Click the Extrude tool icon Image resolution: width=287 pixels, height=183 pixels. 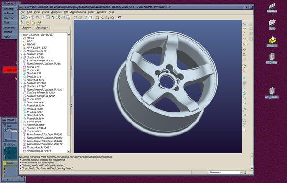click(x=244, y=110)
